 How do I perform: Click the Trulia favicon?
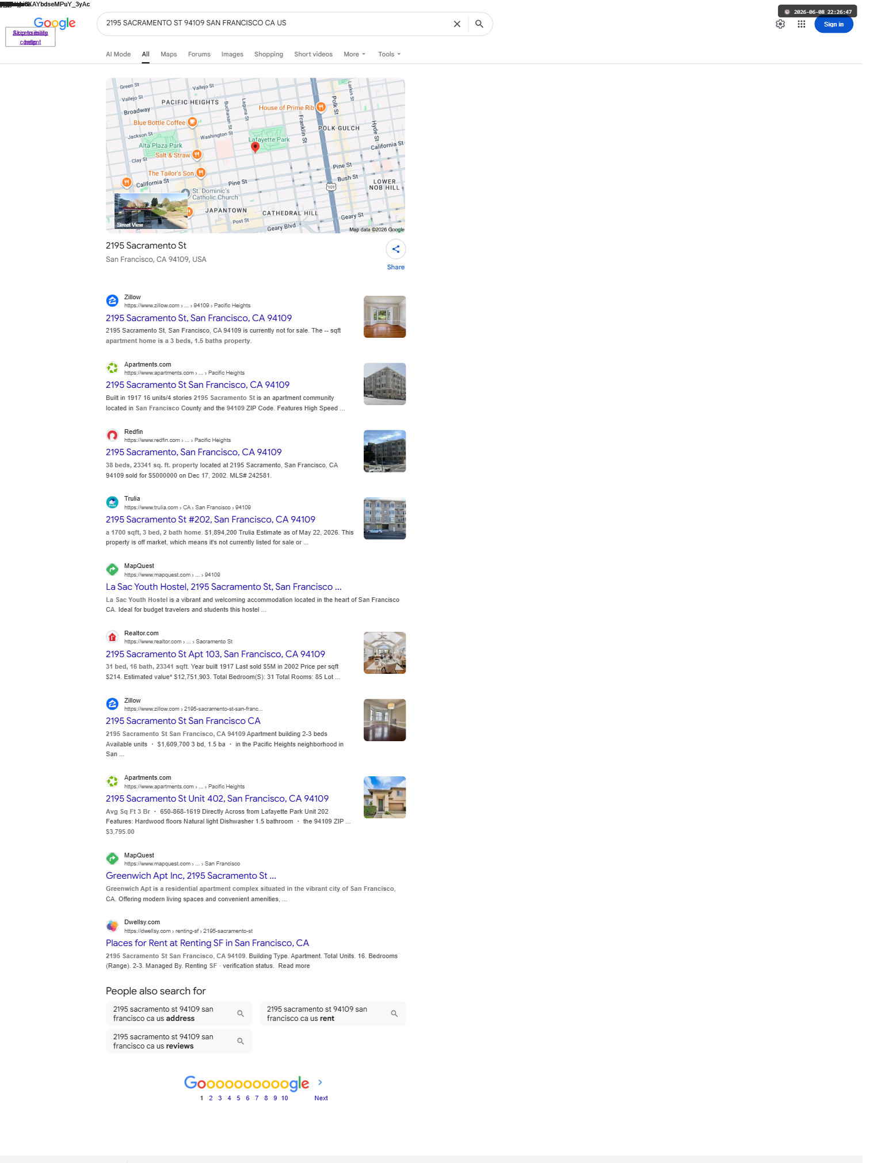(112, 502)
